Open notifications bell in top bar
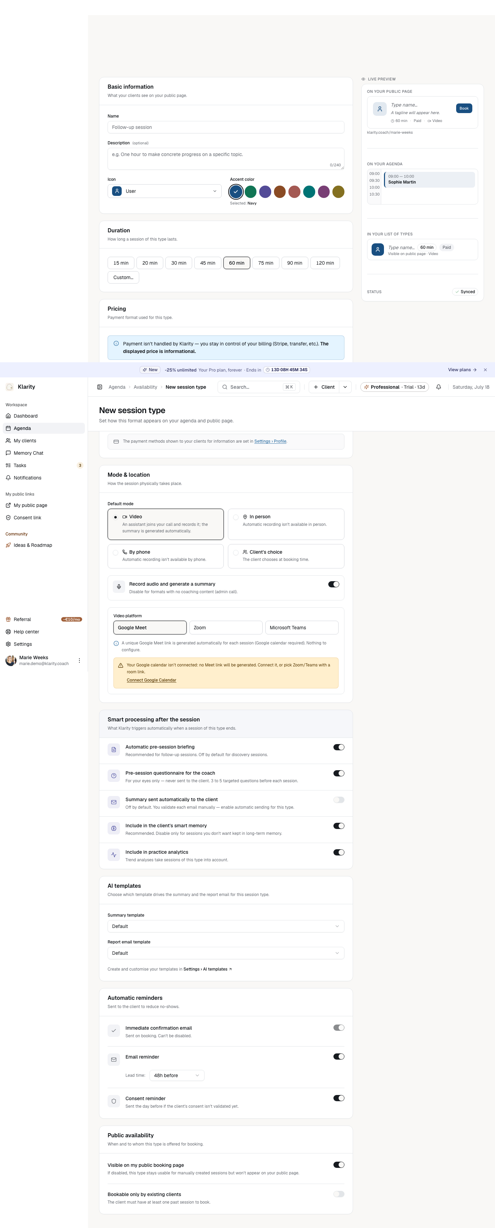This screenshot has width=495, height=1228. tap(439, 387)
